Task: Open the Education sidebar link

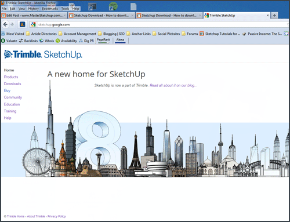Action: coord(12,104)
